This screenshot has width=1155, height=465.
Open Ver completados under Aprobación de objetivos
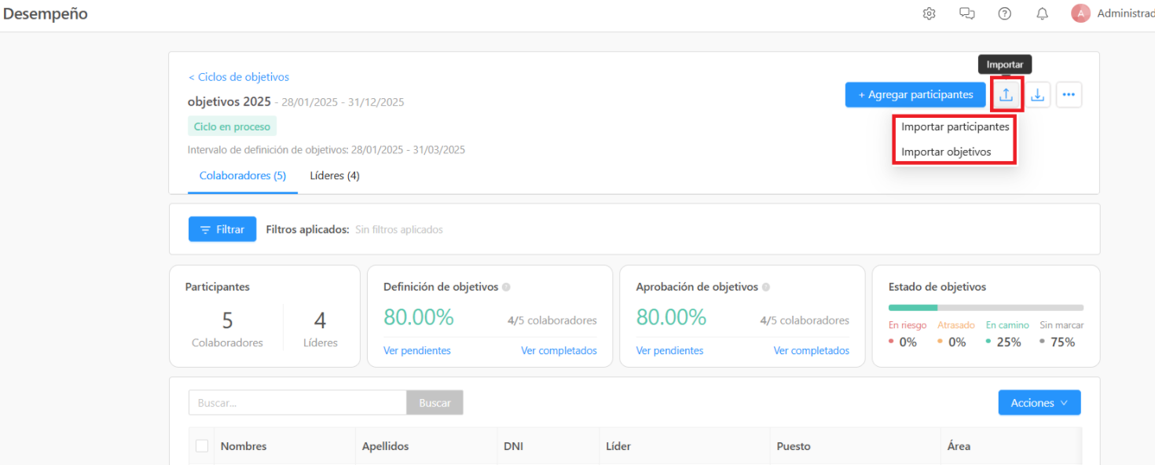(812, 351)
